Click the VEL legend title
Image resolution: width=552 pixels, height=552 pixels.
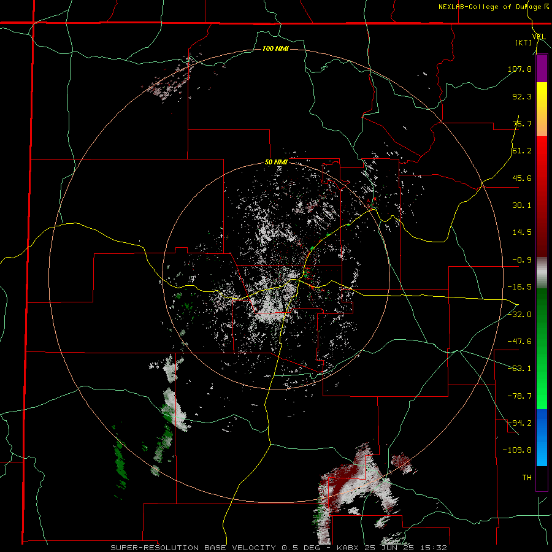click(x=539, y=36)
